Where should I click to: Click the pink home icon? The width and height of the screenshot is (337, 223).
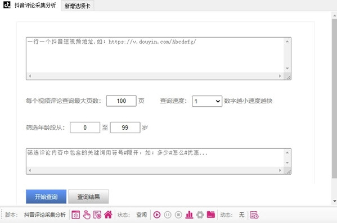coord(108,215)
